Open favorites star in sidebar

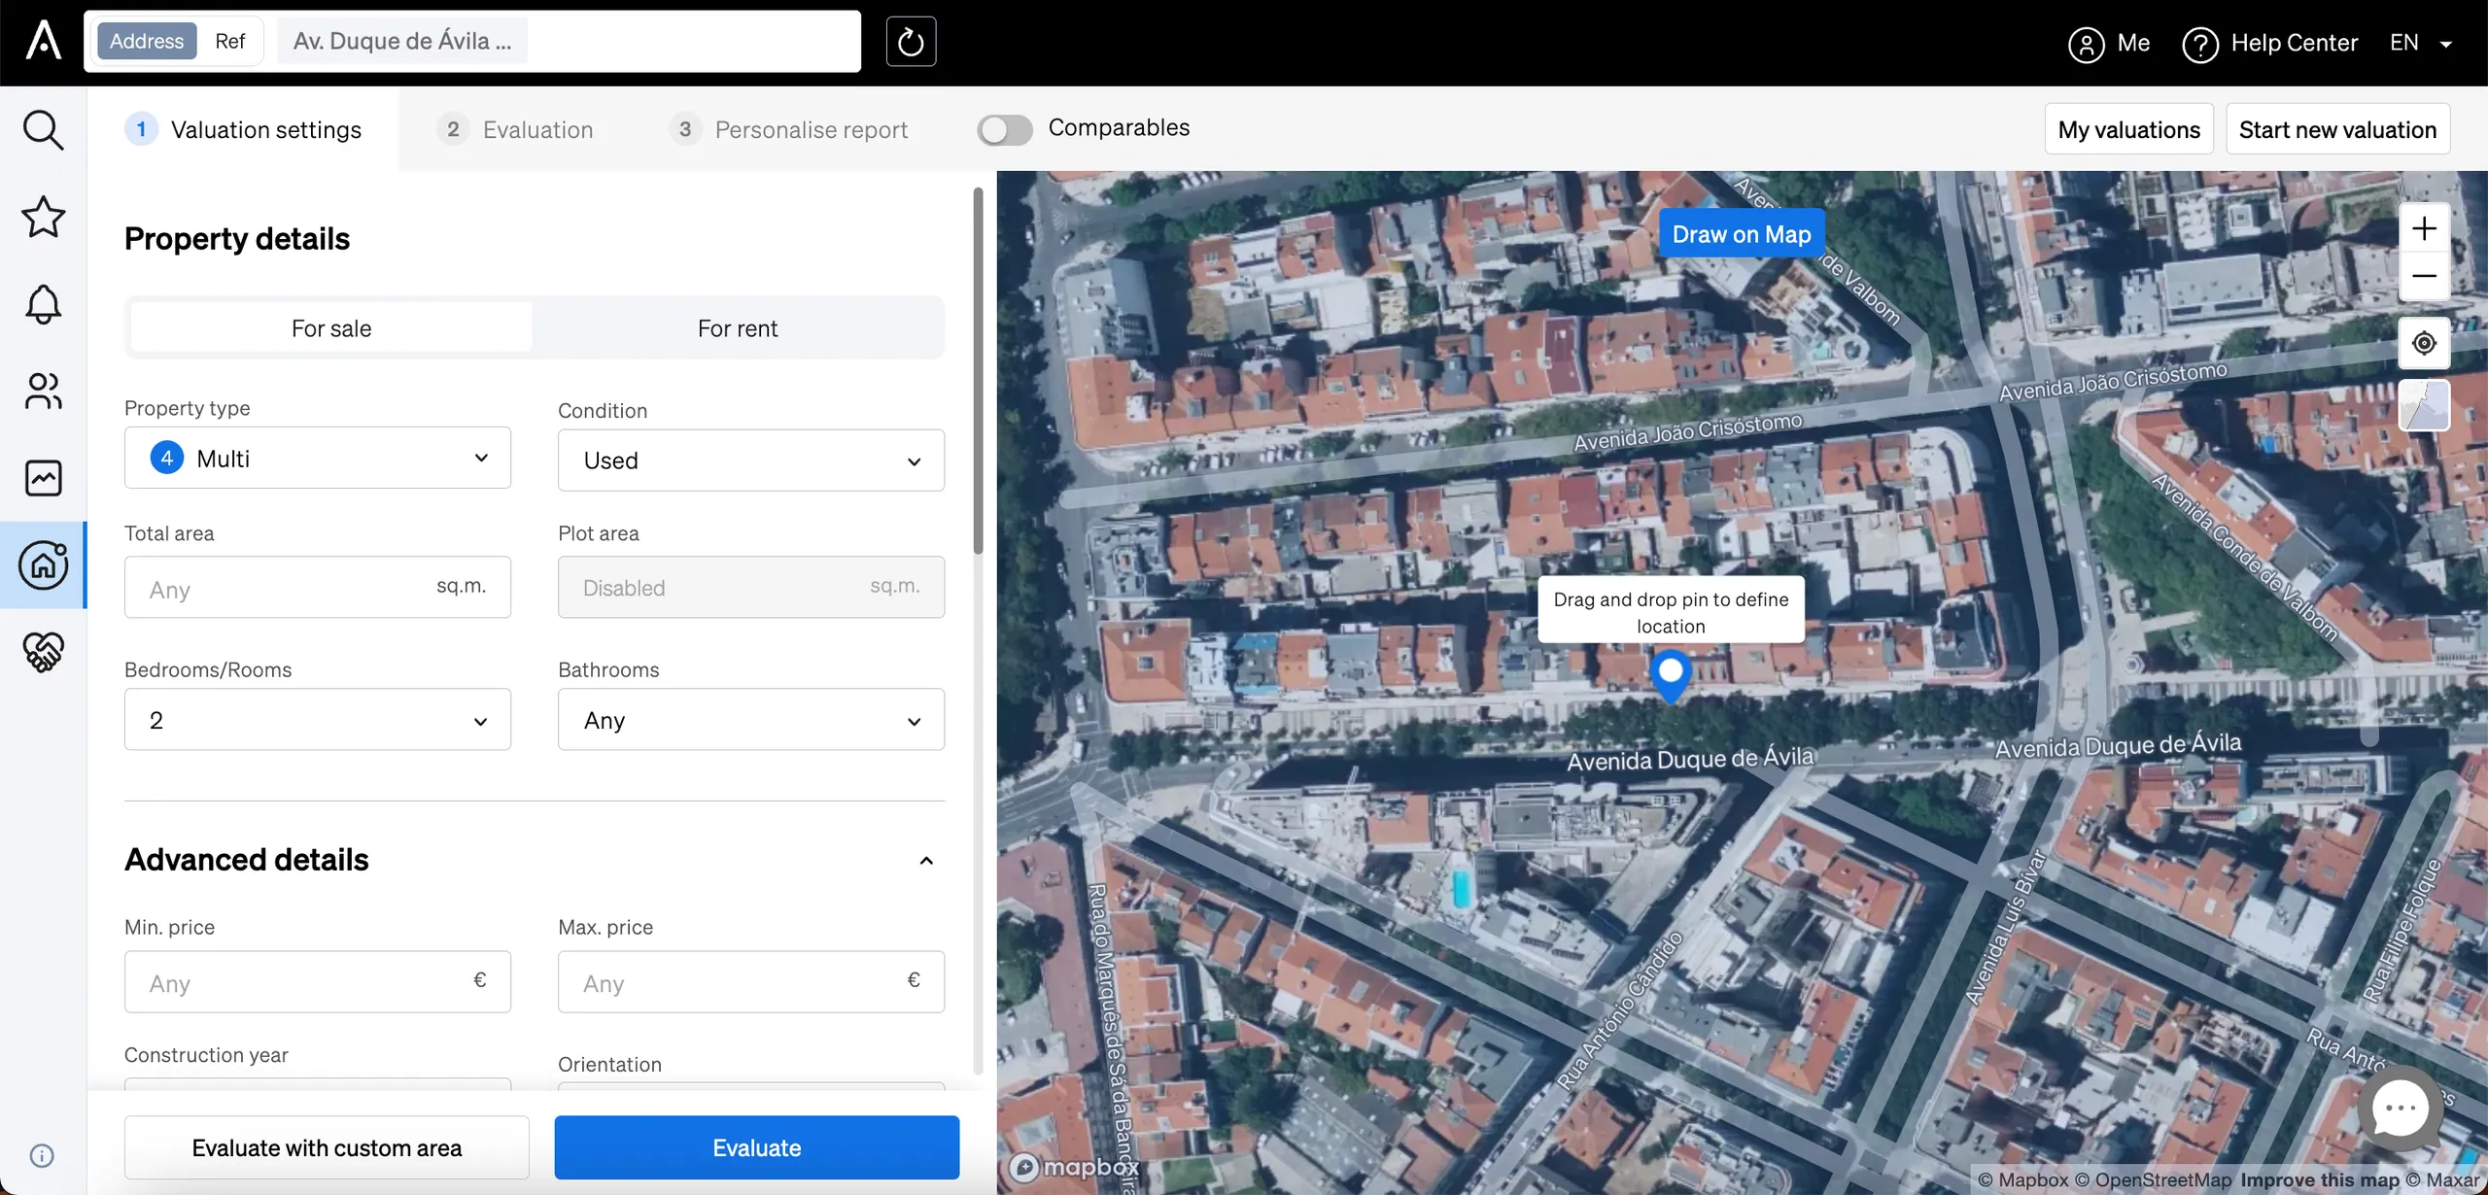click(x=43, y=217)
